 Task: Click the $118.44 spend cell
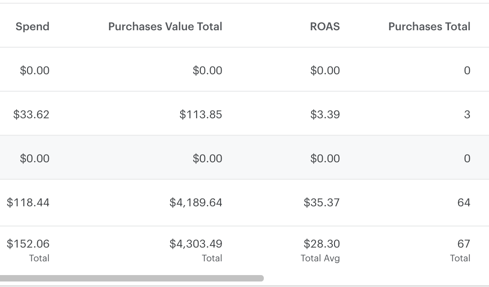(28, 203)
